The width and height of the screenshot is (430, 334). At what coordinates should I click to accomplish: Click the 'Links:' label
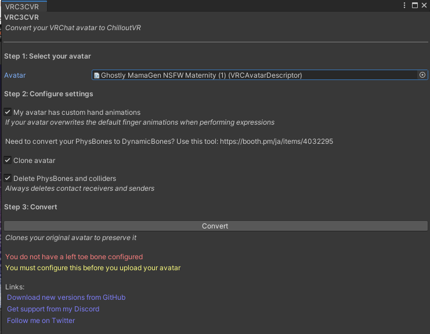15,287
